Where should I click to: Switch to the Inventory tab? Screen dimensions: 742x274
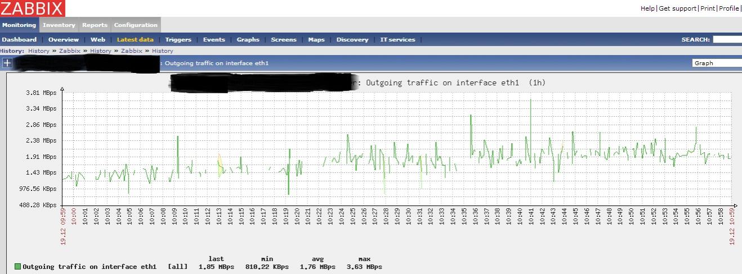59,25
